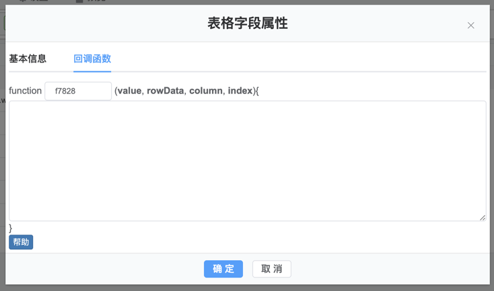Switch to the 基本信息 tab

click(x=28, y=59)
